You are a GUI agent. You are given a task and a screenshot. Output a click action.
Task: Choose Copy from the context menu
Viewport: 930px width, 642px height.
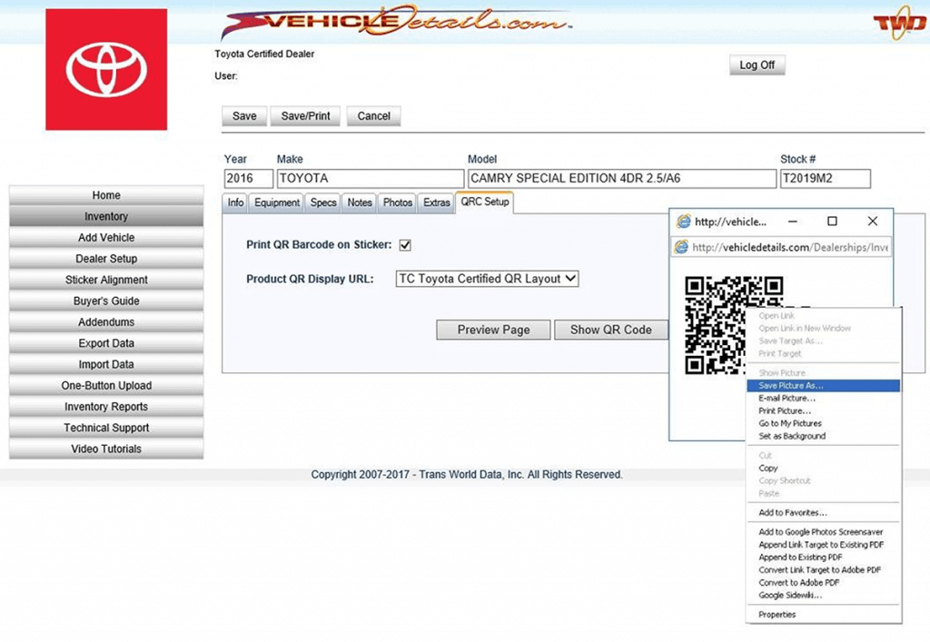point(768,468)
